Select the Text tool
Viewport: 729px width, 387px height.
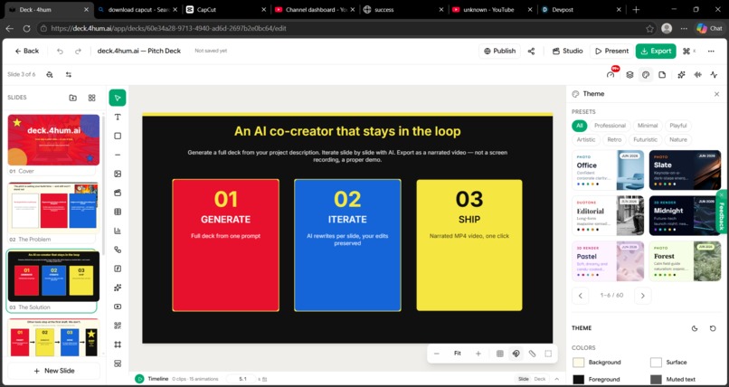(118, 117)
